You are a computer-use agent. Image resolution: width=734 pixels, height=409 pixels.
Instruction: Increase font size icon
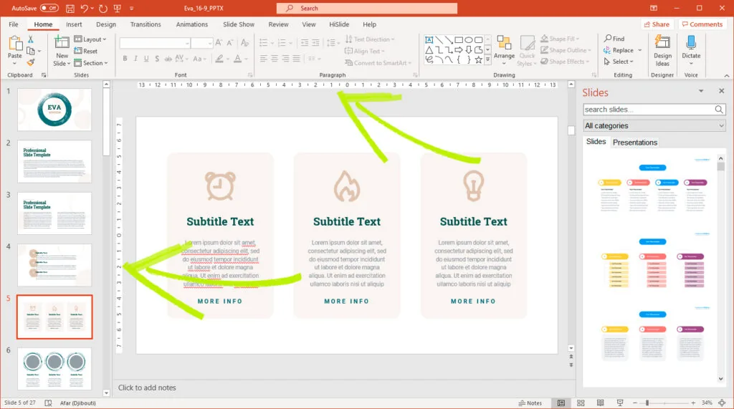point(219,43)
